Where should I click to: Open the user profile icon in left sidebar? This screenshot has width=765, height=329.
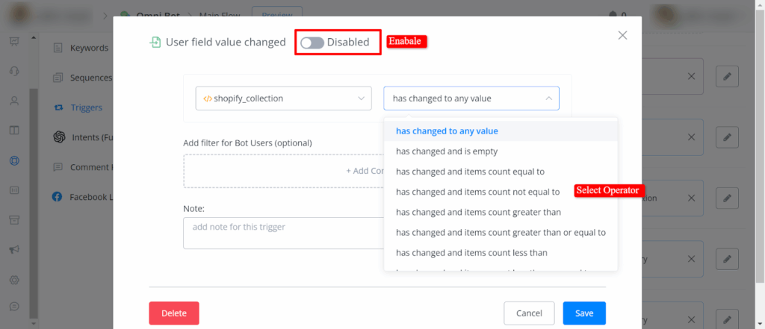[13, 101]
